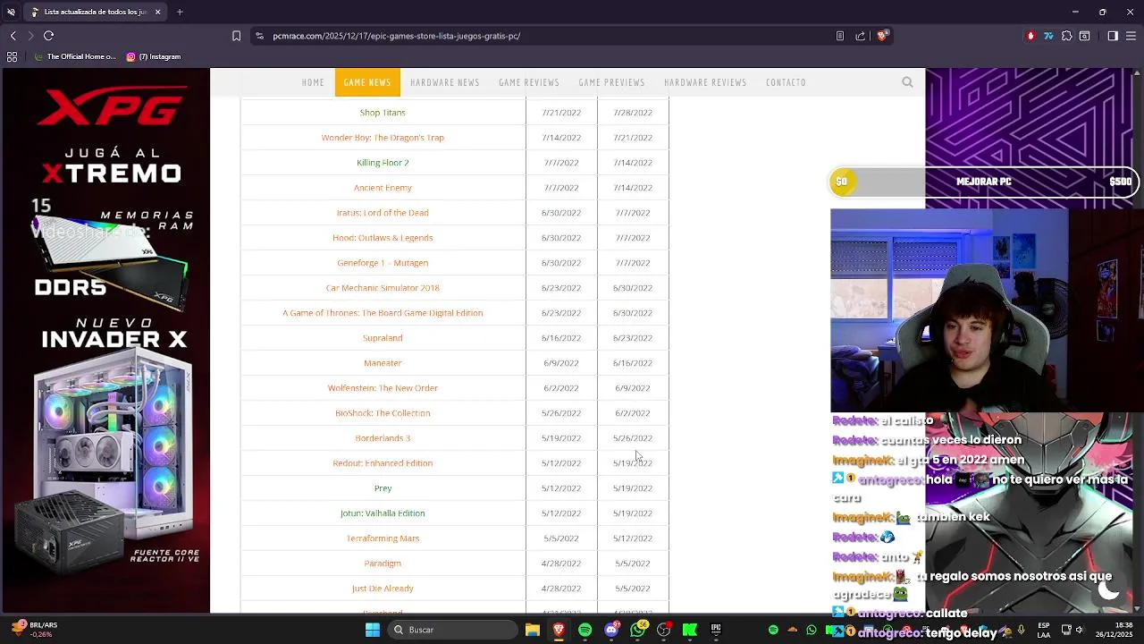Open OBS Studio from the taskbar
Image resolution: width=1144 pixels, height=644 pixels.
click(663, 630)
